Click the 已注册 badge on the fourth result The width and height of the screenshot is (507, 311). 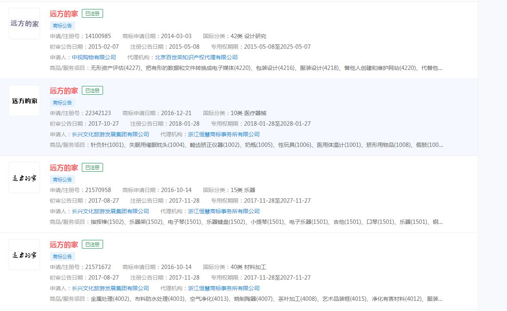(92, 244)
